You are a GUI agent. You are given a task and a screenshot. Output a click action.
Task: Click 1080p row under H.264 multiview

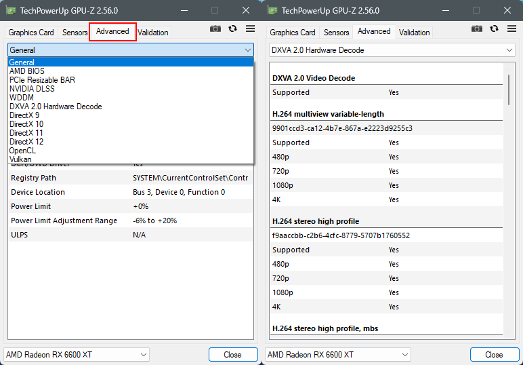point(386,185)
